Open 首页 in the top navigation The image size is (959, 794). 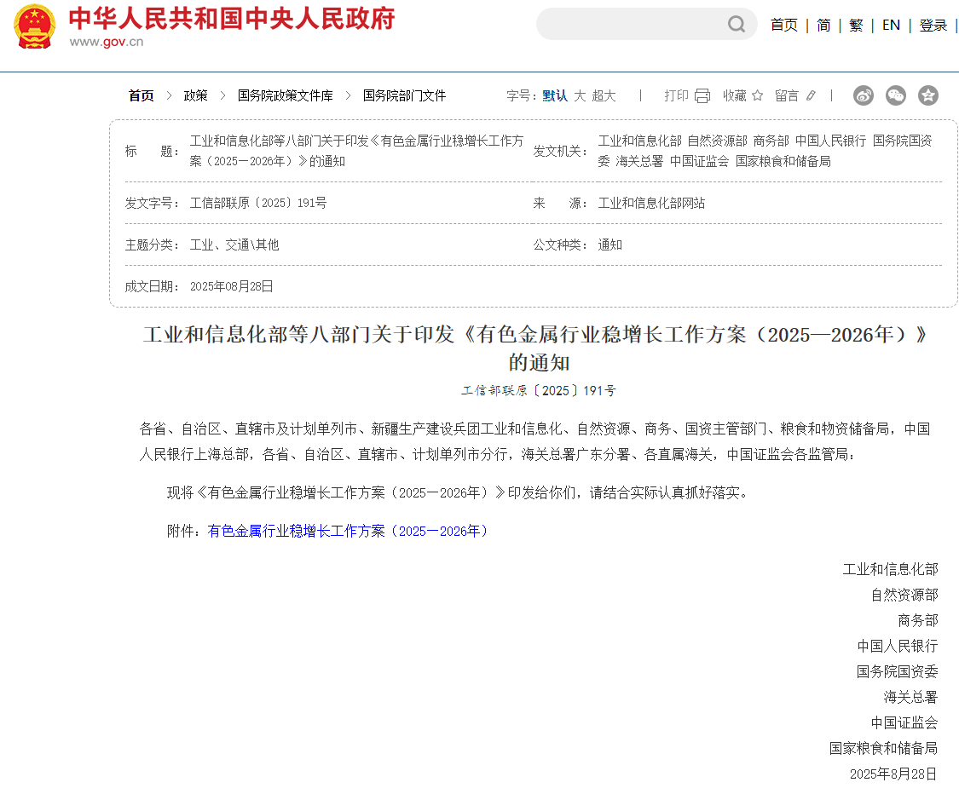pyautogui.click(x=783, y=26)
